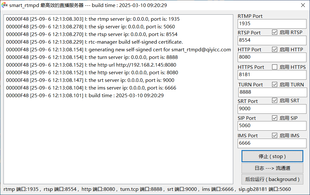Click the smart_rtmpd app icon in title bar
Viewport: 310px width, 195px height.
[x=4, y=5]
